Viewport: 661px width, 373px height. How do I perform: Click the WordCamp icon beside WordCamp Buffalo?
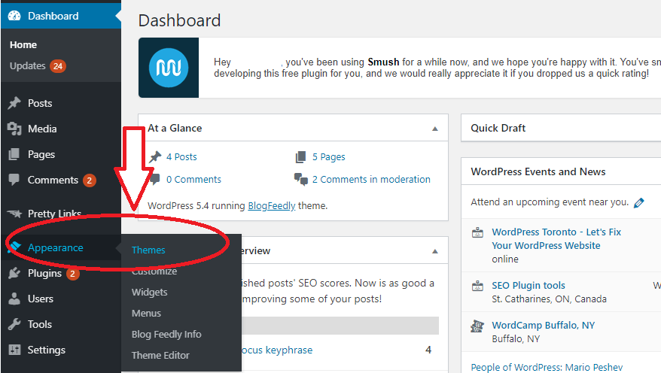tap(477, 326)
